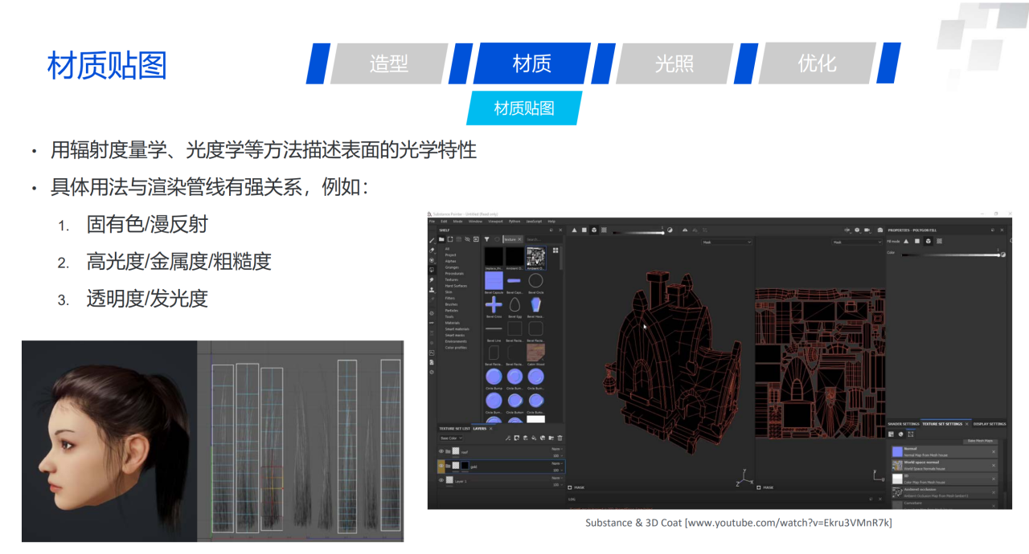Select the Polygon Fill tool in left toolbar

(432, 271)
